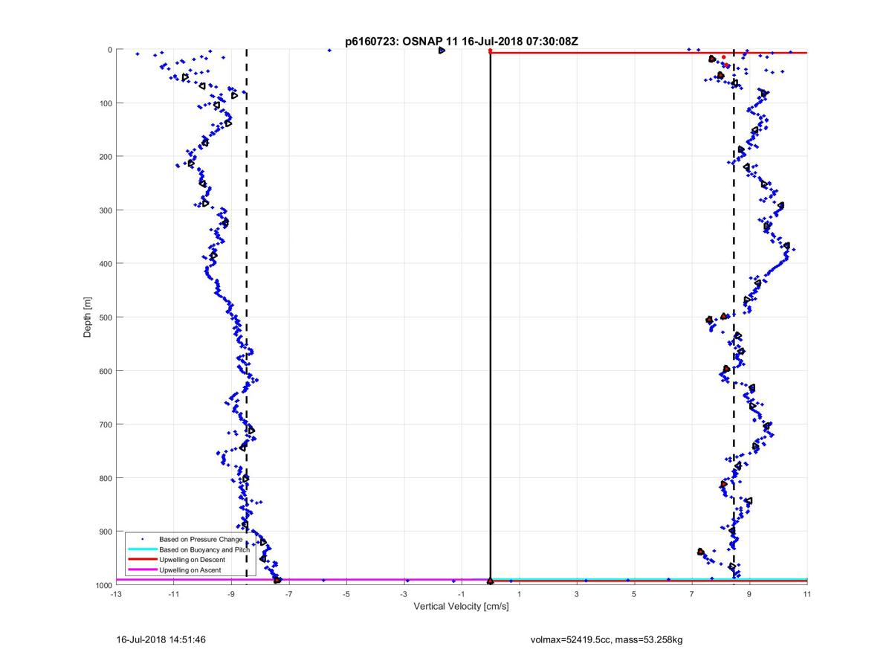Click the depth axis tick label "700"
The height and width of the screenshot is (658, 892).
(106, 425)
